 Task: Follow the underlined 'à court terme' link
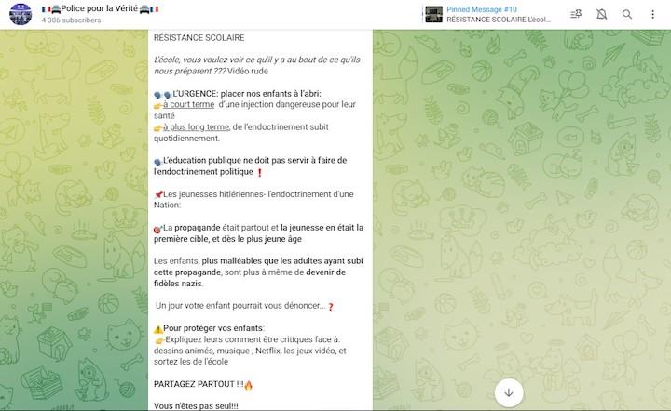coord(188,104)
